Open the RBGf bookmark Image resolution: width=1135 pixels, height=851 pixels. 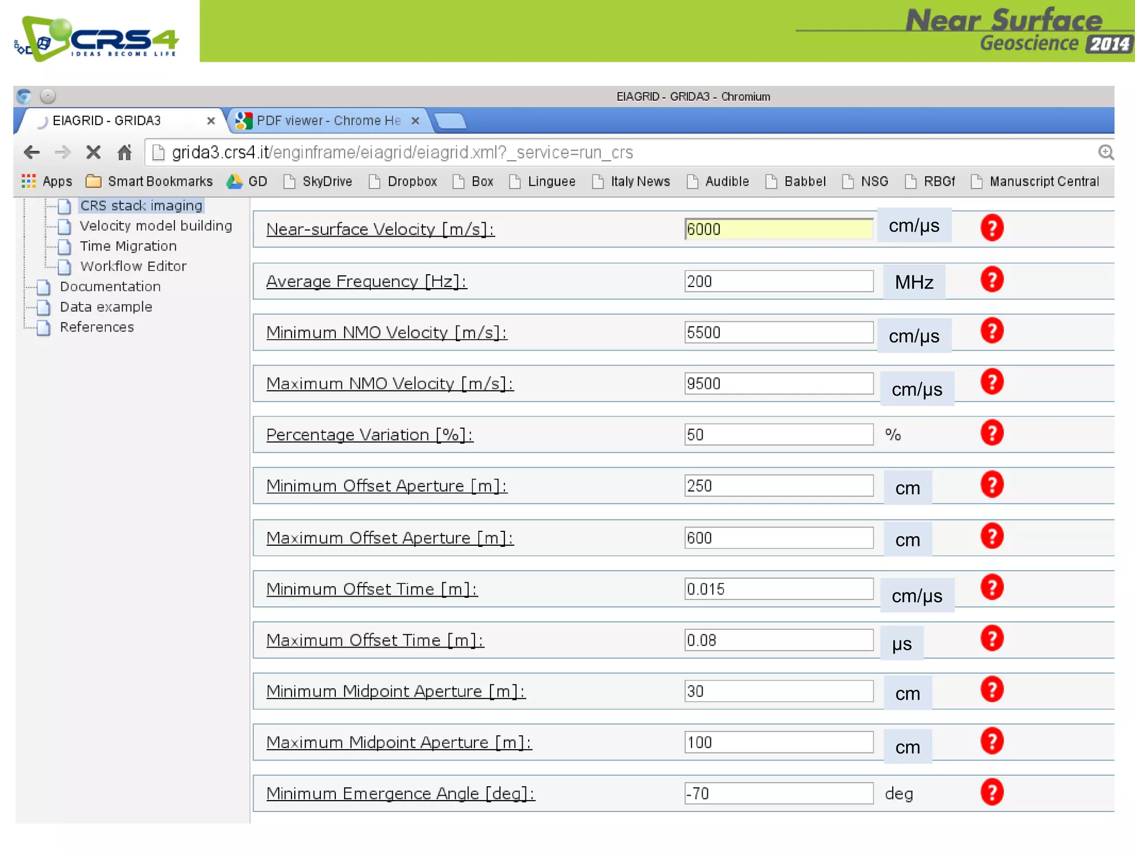pyautogui.click(x=929, y=181)
